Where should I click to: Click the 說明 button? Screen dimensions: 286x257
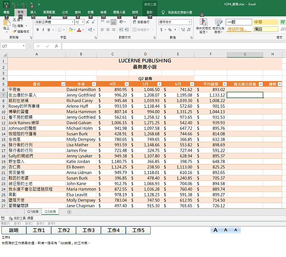(x=13, y=230)
